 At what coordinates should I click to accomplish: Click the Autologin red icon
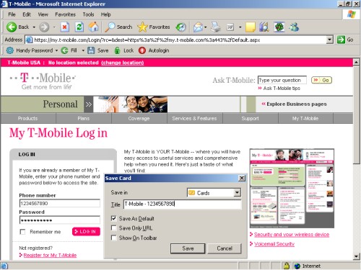coord(142,50)
